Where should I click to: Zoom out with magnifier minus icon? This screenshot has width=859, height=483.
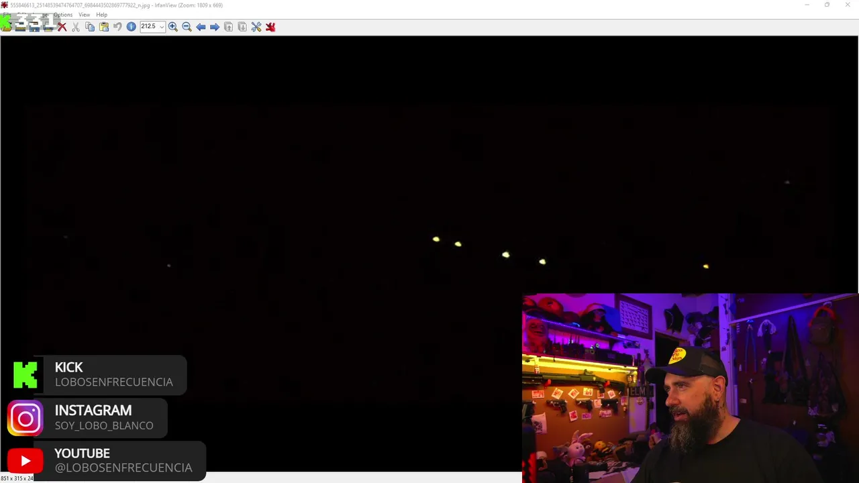click(x=187, y=27)
